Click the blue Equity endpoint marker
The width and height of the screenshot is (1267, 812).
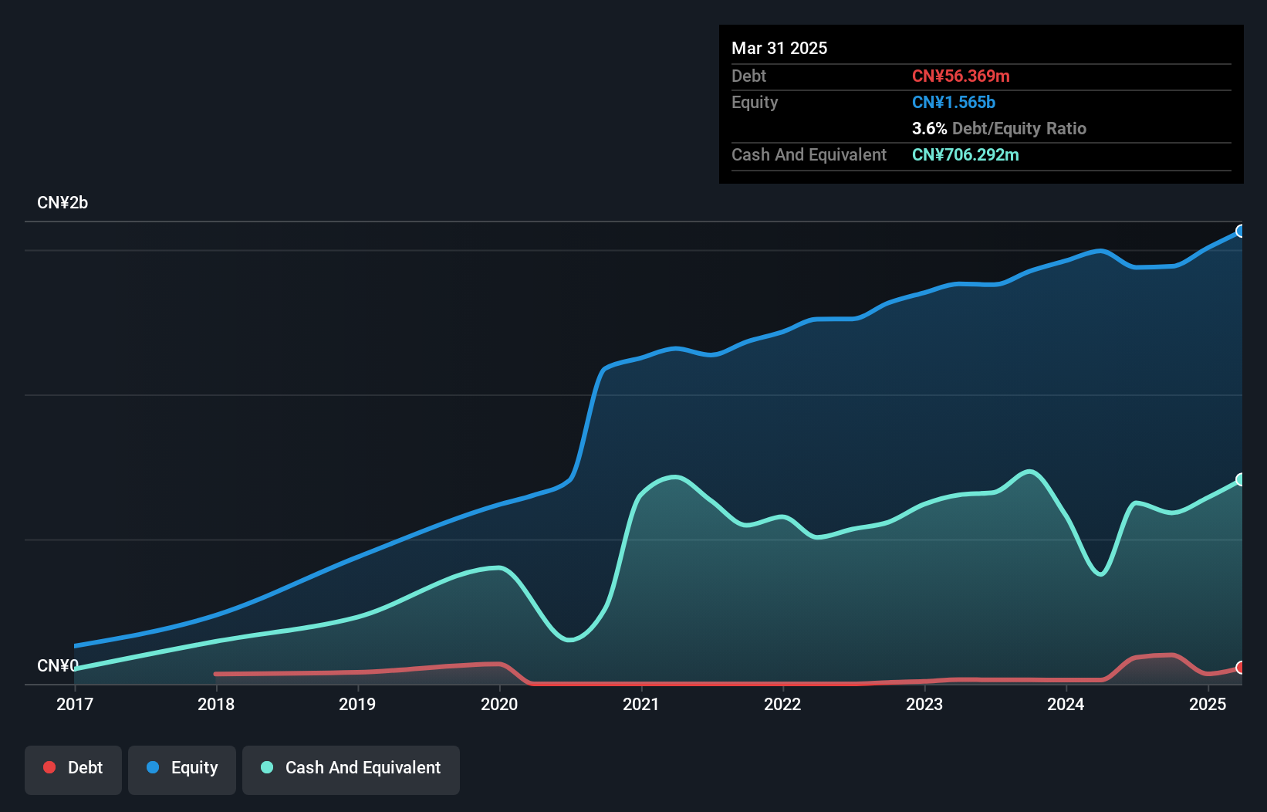point(1240,231)
